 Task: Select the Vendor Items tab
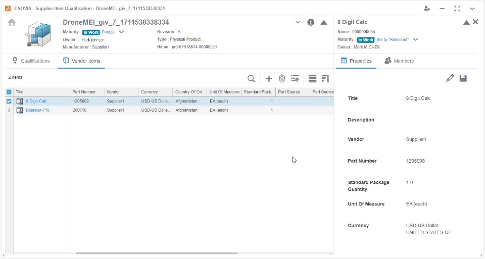tap(82, 61)
